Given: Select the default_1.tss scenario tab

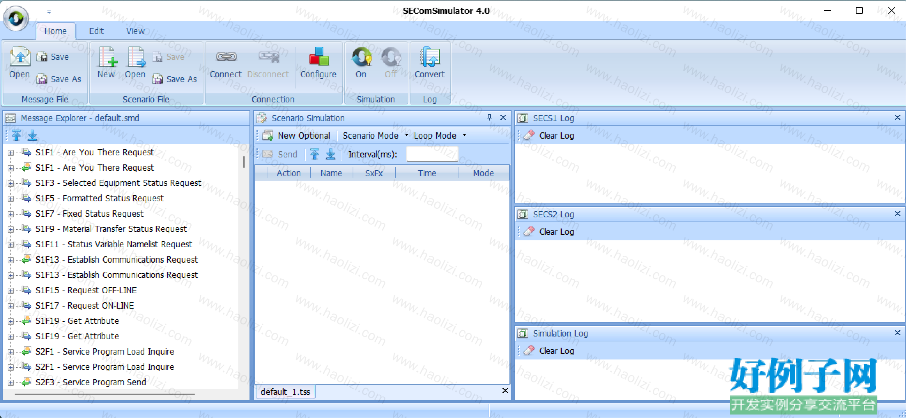Looking at the screenshot, I should [x=286, y=392].
